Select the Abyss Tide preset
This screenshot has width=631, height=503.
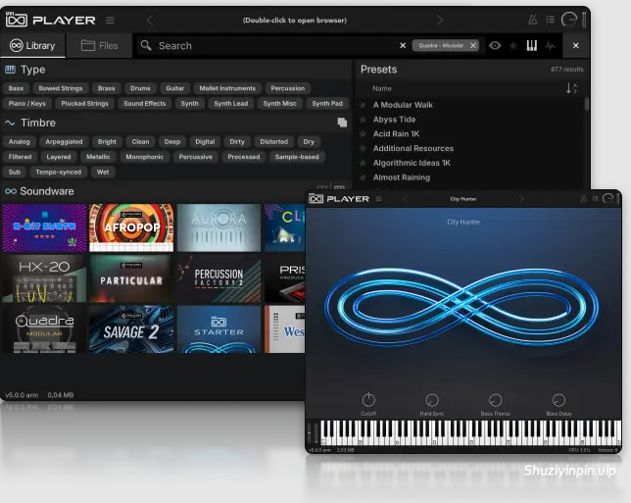(394, 120)
